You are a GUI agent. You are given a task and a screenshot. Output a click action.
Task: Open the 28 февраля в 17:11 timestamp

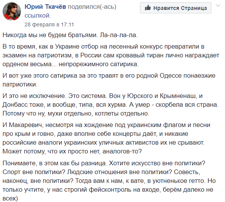click(x=49, y=24)
